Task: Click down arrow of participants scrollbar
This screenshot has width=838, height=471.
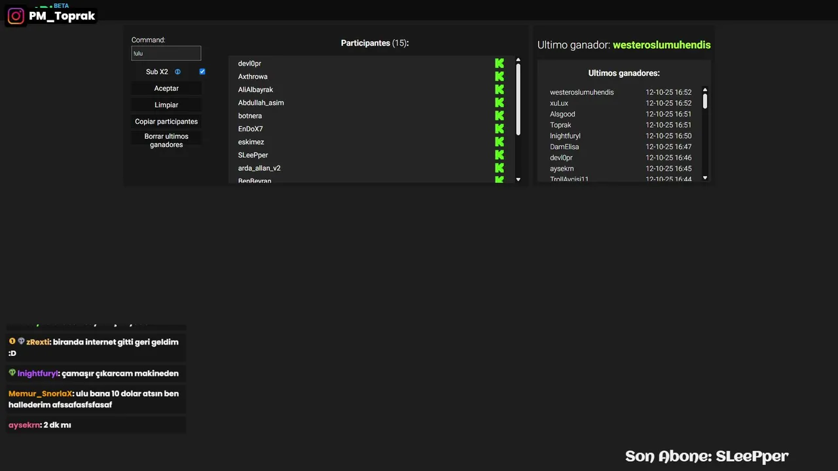Action: (518, 179)
